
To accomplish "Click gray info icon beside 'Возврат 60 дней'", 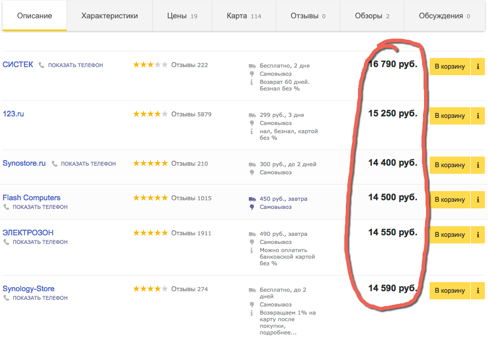I will (251, 82).
